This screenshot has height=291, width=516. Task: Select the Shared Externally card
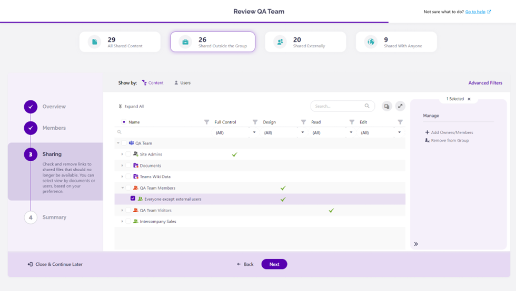tap(305, 41)
